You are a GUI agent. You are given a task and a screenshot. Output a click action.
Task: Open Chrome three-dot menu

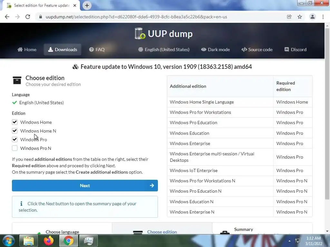pos(323,17)
